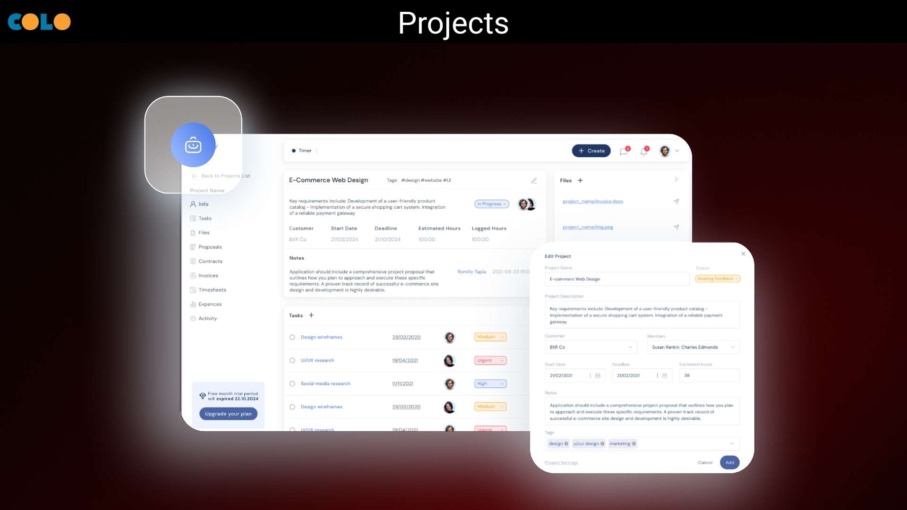This screenshot has width=907, height=510.
Task: Click the pencil icon to edit project title
Action: tap(534, 180)
